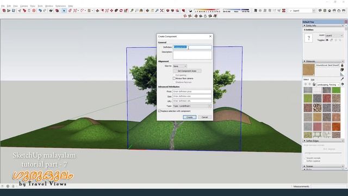This screenshot has height=196, width=348.
Task: Open the Tools menu
Action: pyautogui.click(x=40, y=6)
